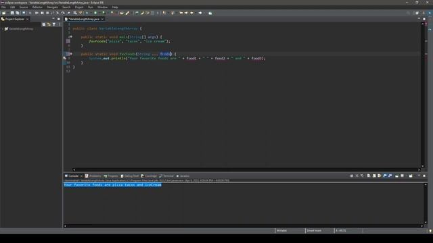Toggle Skip All Breakpoints in toolbar
The height and width of the screenshot is (243, 433).
coord(30,13)
